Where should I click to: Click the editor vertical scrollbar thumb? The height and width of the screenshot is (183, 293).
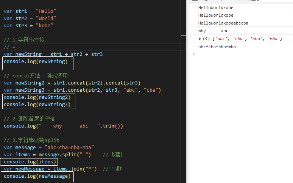(x=183, y=35)
